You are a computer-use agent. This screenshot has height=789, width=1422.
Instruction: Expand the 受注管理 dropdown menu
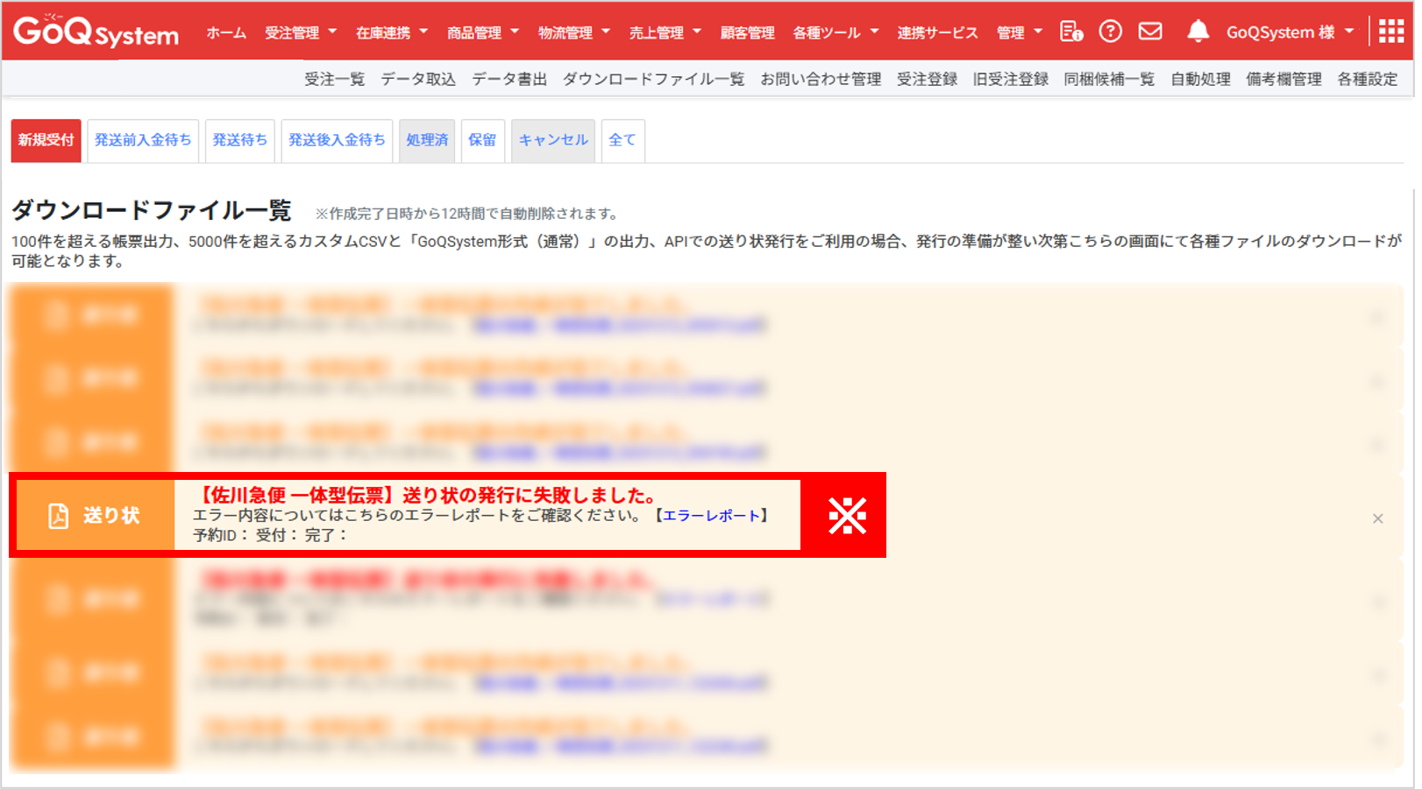(x=300, y=33)
